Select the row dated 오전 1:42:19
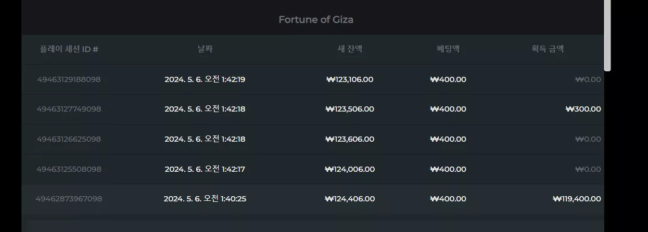 click(x=312, y=79)
